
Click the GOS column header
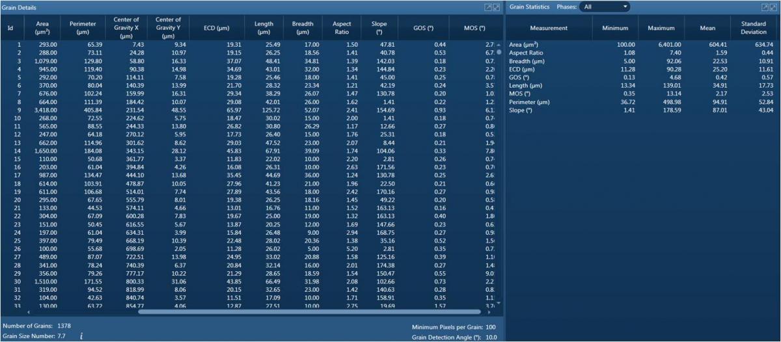pos(423,28)
